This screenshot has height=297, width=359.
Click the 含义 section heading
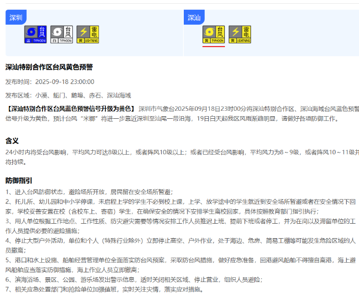tap(12, 141)
